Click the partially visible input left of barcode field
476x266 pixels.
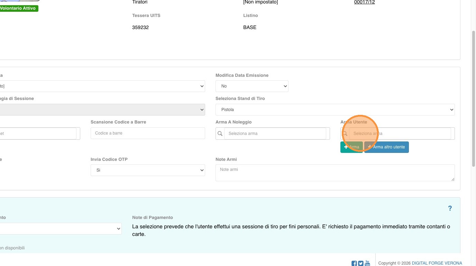pyautogui.click(x=38, y=134)
